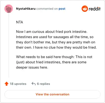Click line "their own. I have no clue"
Screen dimensions: 105x103
tap(56, 47)
